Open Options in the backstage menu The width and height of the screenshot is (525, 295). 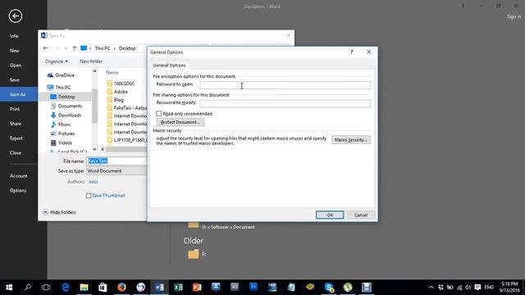[x=18, y=191]
